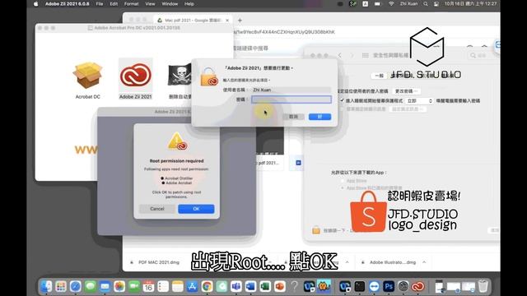
Task: Launch Safari from the Dock
Action: [76, 286]
